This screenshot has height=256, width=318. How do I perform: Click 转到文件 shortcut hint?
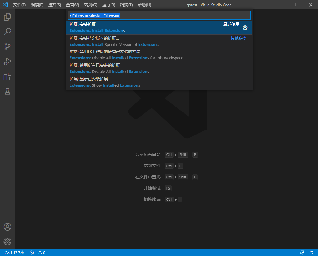[x=152, y=166]
